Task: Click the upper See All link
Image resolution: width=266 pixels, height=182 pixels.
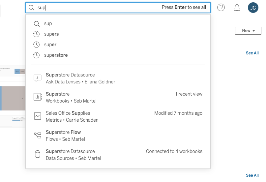Action: (x=252, y=53)
